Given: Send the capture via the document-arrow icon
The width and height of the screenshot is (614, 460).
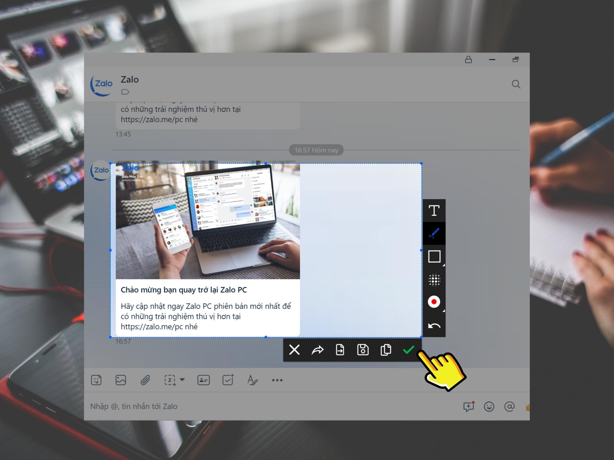Looking at the screenshot, I should [x=340, y=350].
